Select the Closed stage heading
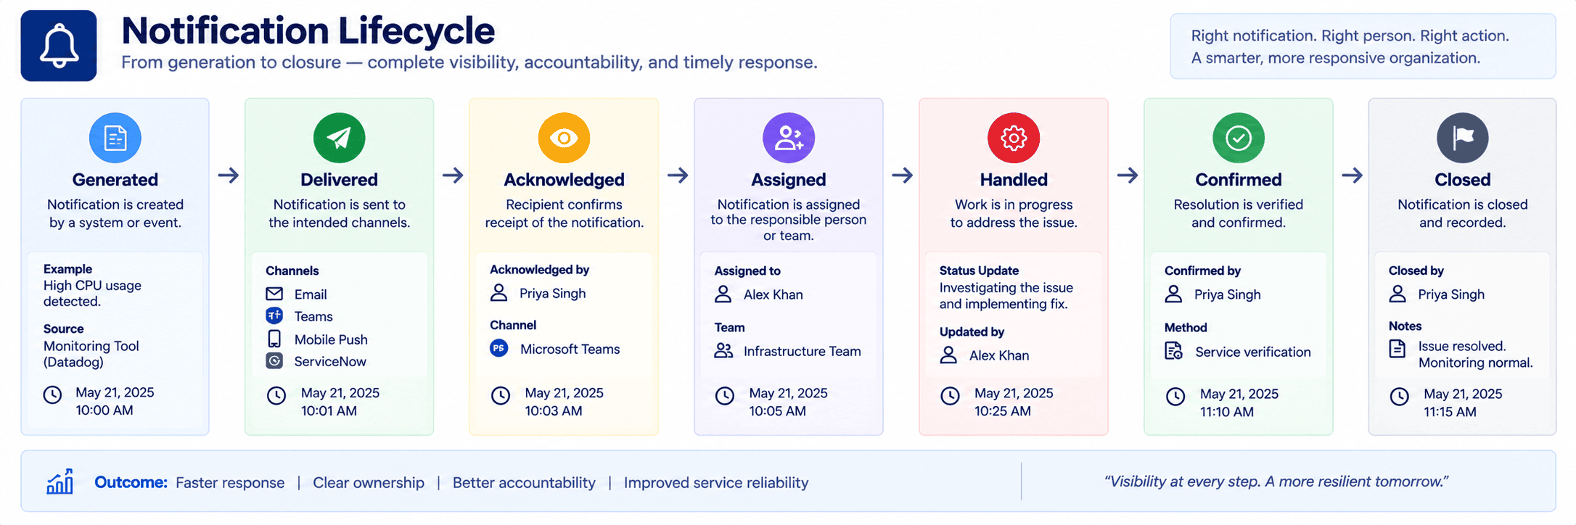This screenshot has width=1576, height=525. (x=1463, y=179)
